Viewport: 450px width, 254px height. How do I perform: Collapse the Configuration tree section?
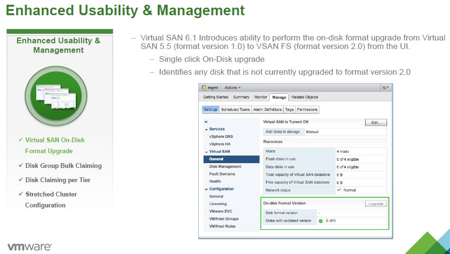tap(206, 189)
